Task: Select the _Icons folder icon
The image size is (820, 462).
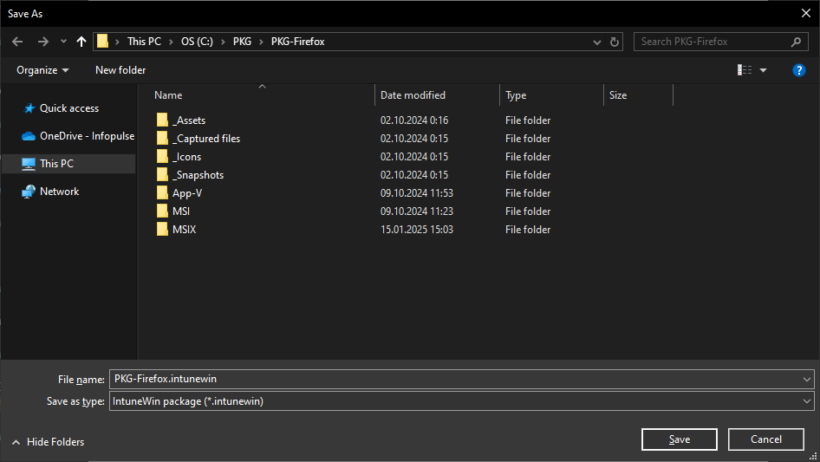Action: [x=162, y=156]
